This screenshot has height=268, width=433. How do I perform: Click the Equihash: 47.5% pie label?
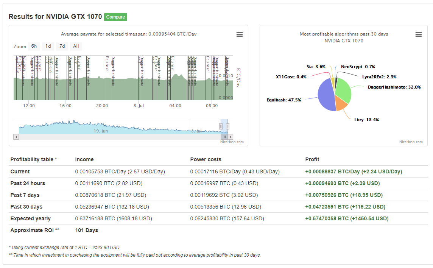(x=283, y=100)
